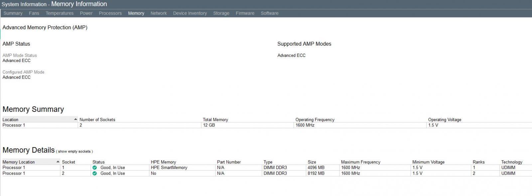The height and width of the screenshot is (196, 532).
Task: Select DIMM DDR3 type in 4096 MB row
Action: point(275,168)
